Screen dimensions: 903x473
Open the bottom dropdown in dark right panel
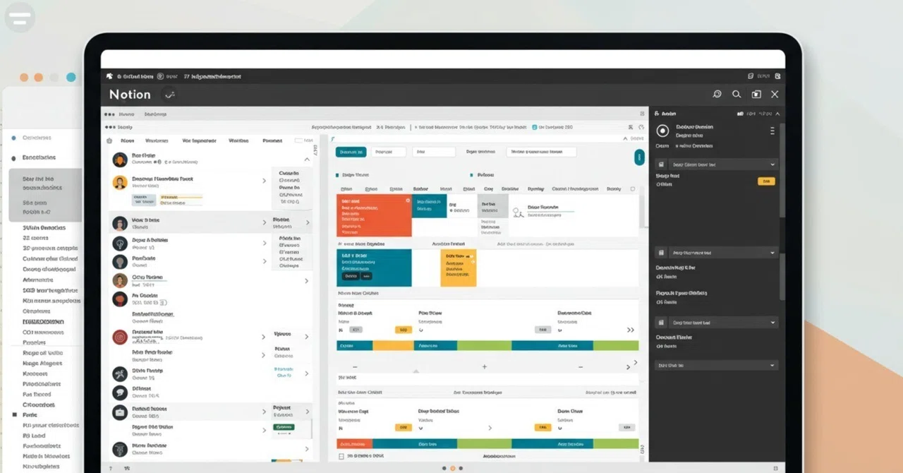click(717, 366)
